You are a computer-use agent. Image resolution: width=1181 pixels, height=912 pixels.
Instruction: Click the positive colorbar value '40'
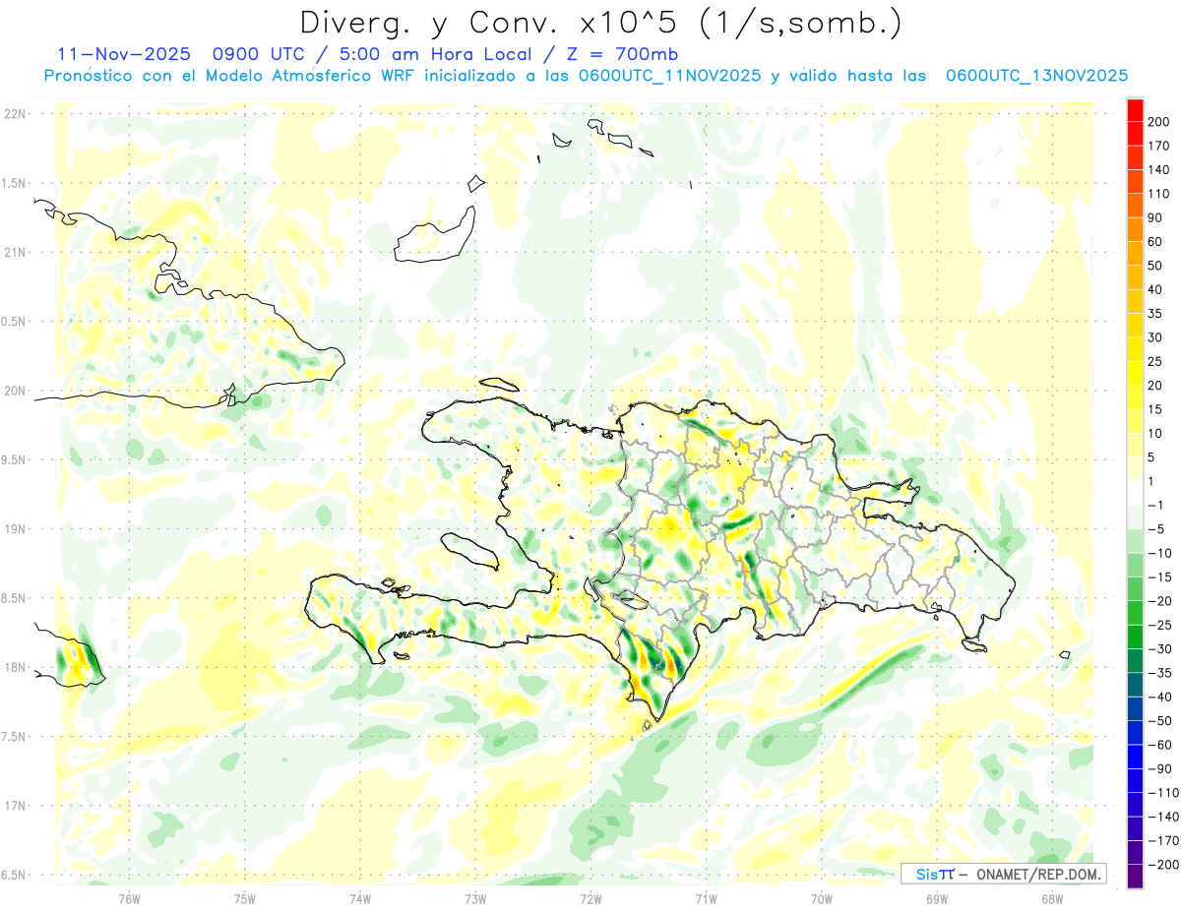pyautogui.click(x=1156, y=289)
